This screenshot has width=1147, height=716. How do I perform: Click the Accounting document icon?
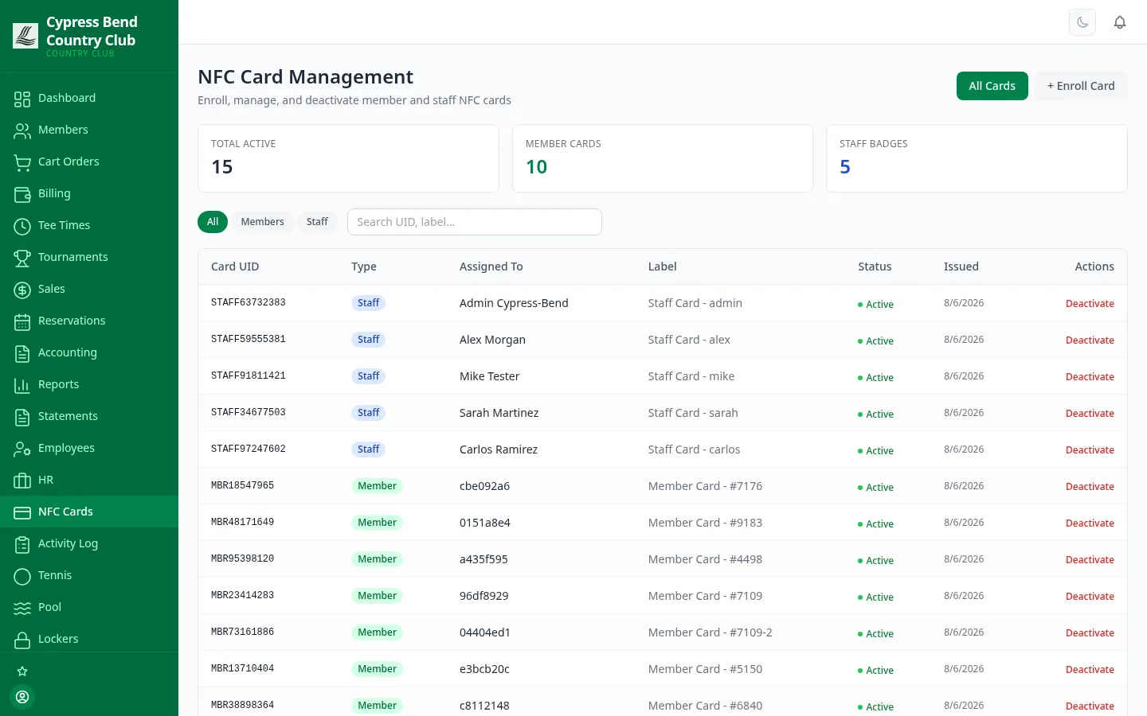tap(22, 353)
